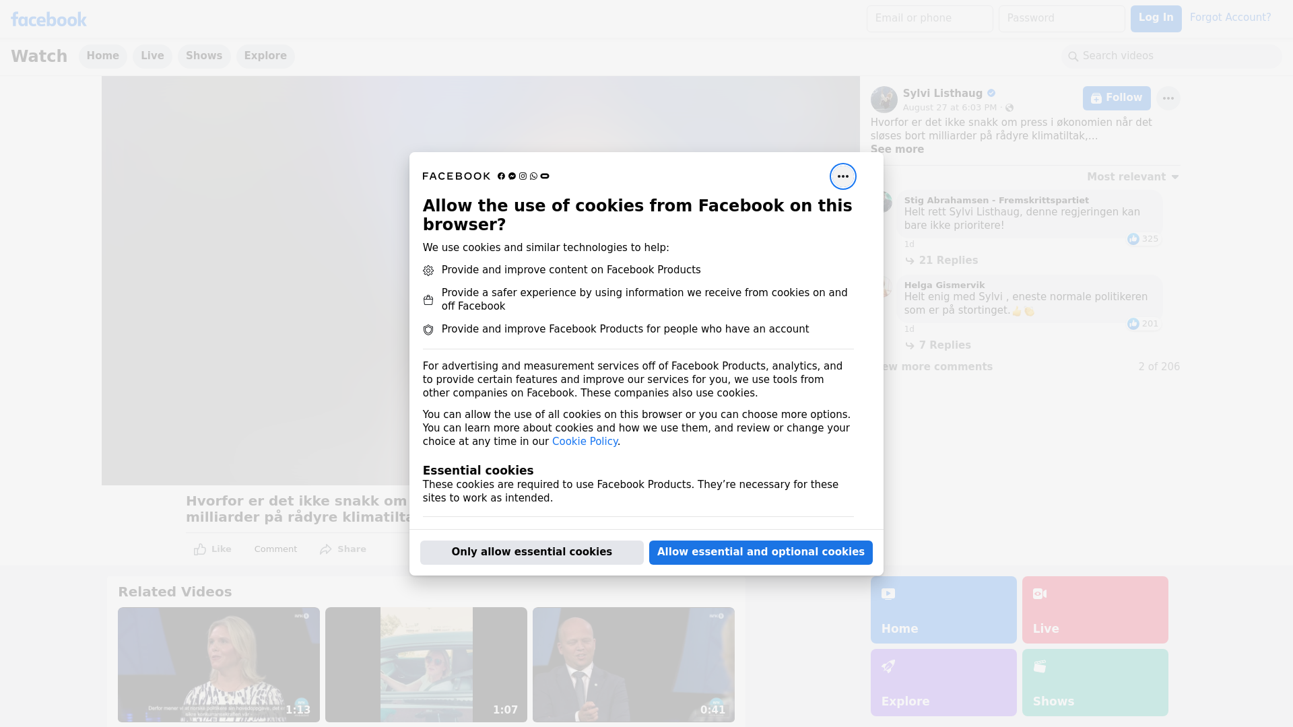Open the related video lasting 1:07
Viewport: 1293px width, 727px height.
pyautogui.click(x=426, y=664)
